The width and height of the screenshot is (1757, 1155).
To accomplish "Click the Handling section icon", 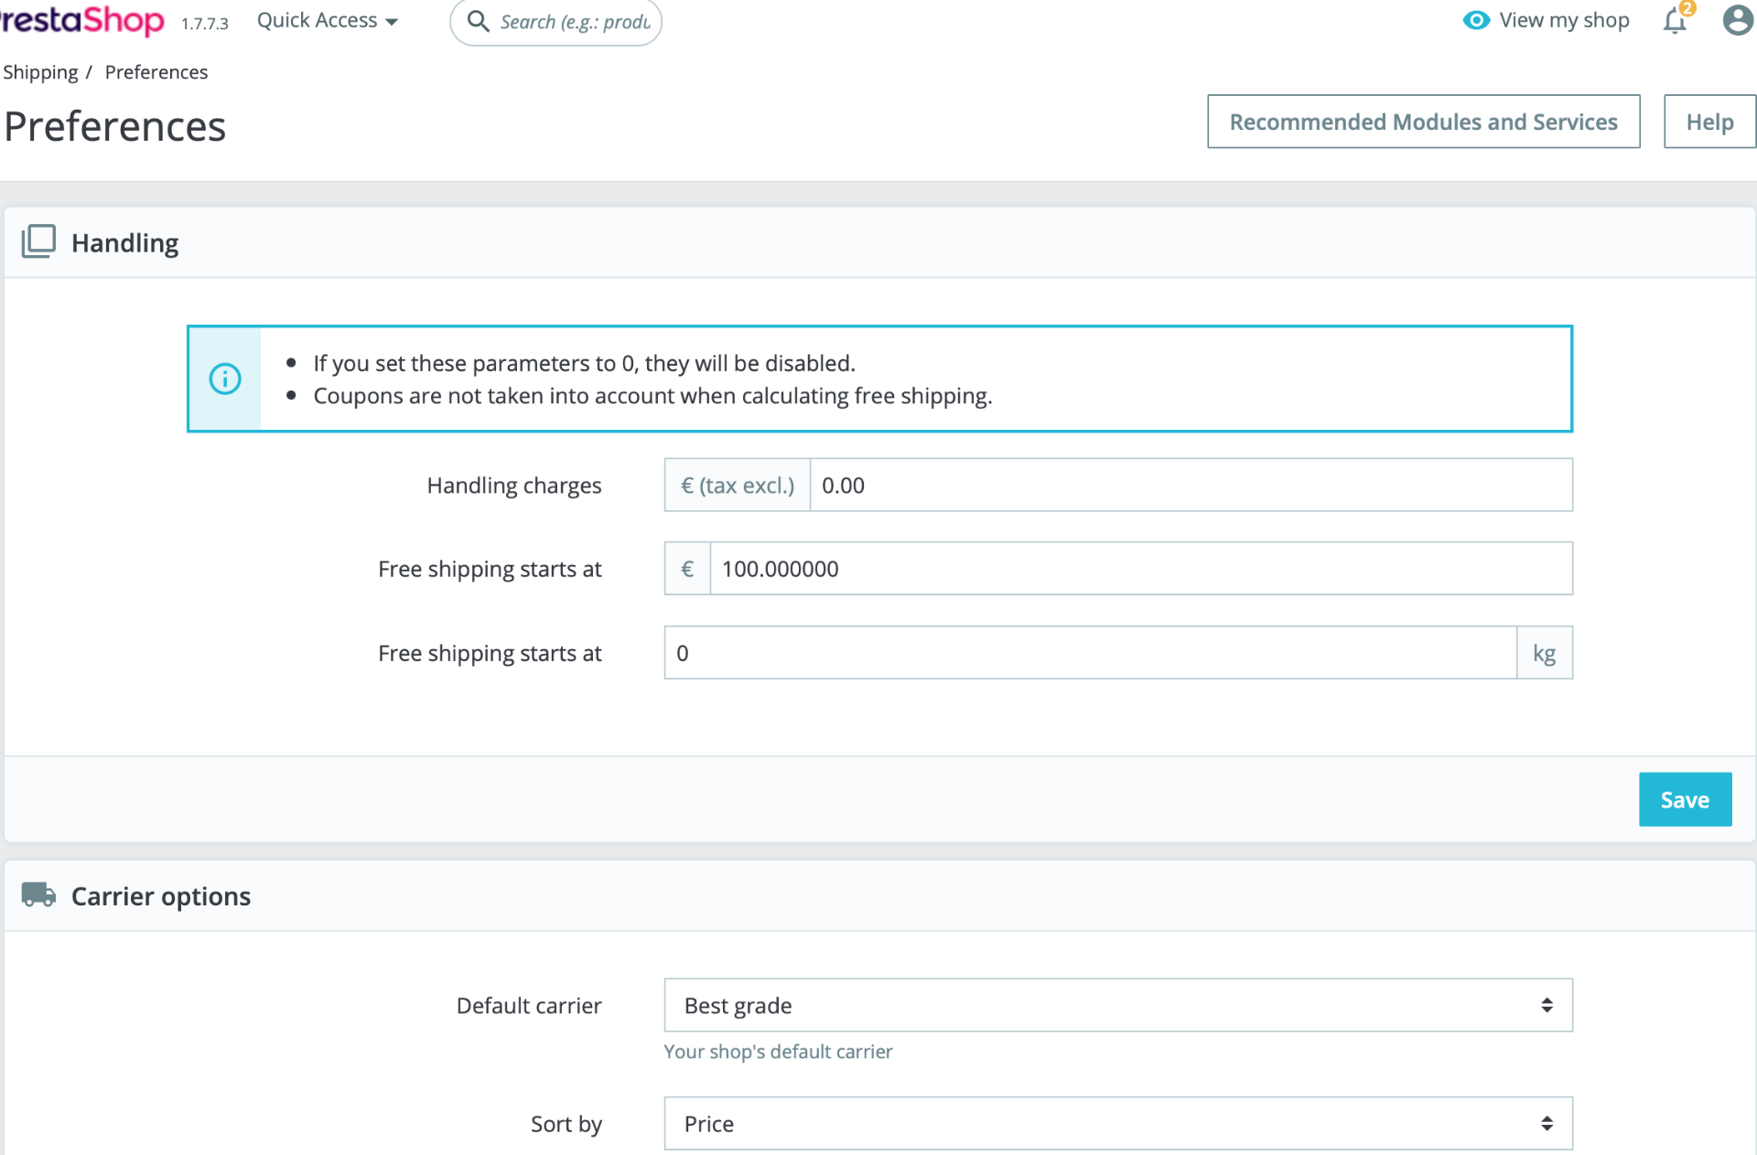I will coord(38,242).
